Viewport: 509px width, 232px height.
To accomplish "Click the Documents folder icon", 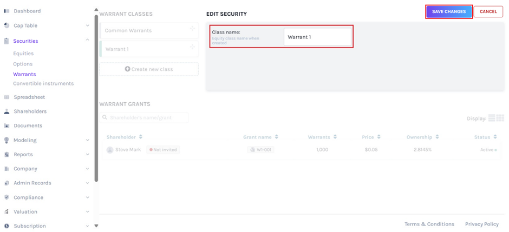I will (x=6, y=125).
